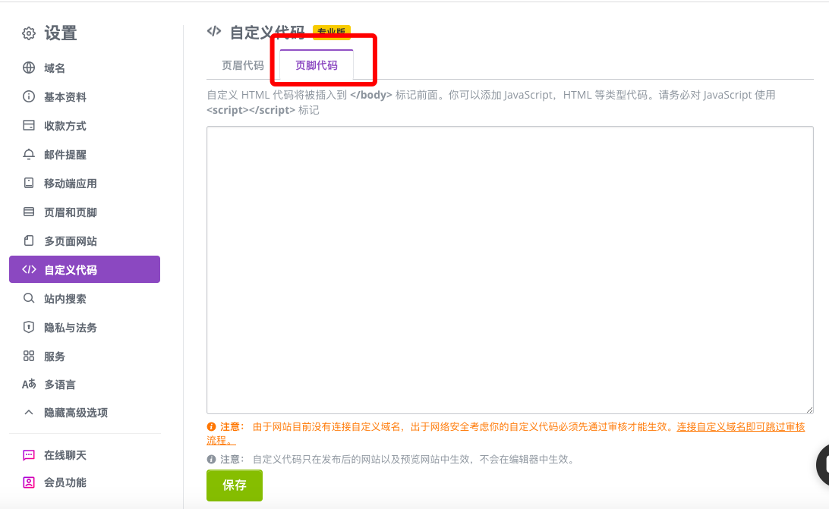The image size is (829, 509).
Task: Click the layout icon next to 页眉和页脚
Action: tap(29, 212)
